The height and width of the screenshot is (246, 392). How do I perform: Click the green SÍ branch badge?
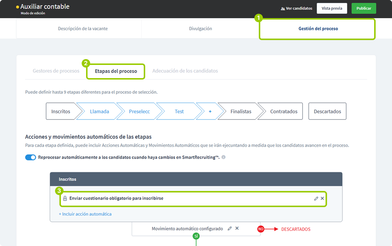click(x=196, y=236)
